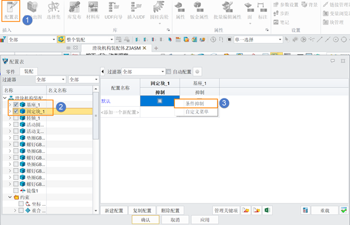Open the first 全部 dropdown beside 过滤器 in tree panel

tap(50, 80)
